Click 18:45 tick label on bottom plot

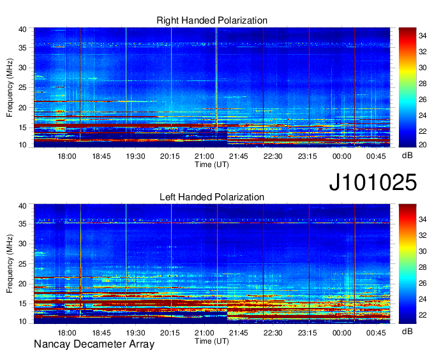point(101,333)
